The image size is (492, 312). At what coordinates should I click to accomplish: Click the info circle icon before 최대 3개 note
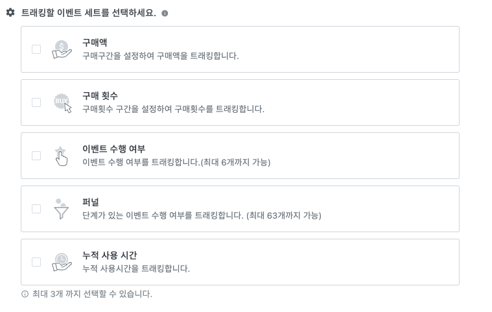pos(25,294)
